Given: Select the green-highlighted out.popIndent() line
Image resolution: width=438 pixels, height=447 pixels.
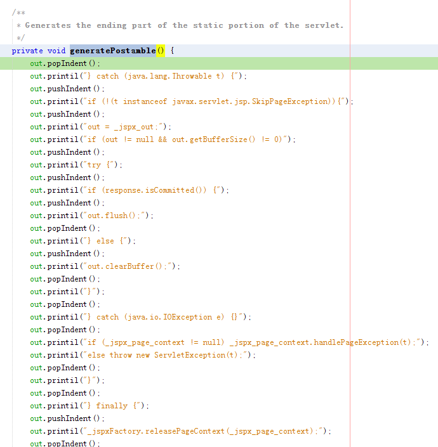Looking at the screenshot, I should click(219, 63).
